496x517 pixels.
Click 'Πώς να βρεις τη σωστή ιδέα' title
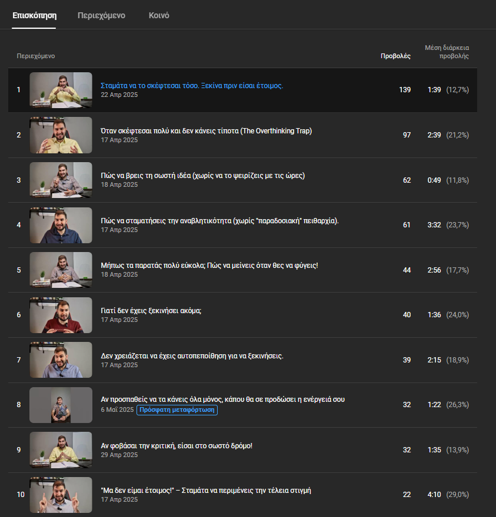[x=202, y=176]
